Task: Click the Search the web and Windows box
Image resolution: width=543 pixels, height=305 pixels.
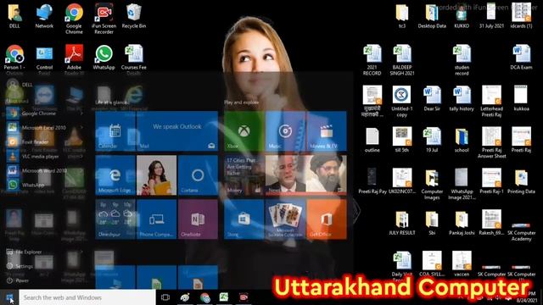Action: click(87, 297)
